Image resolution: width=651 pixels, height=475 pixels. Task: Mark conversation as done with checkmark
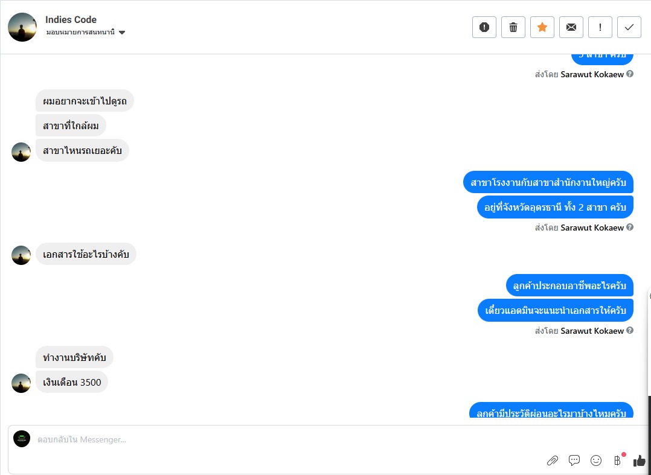coord(629,27)
